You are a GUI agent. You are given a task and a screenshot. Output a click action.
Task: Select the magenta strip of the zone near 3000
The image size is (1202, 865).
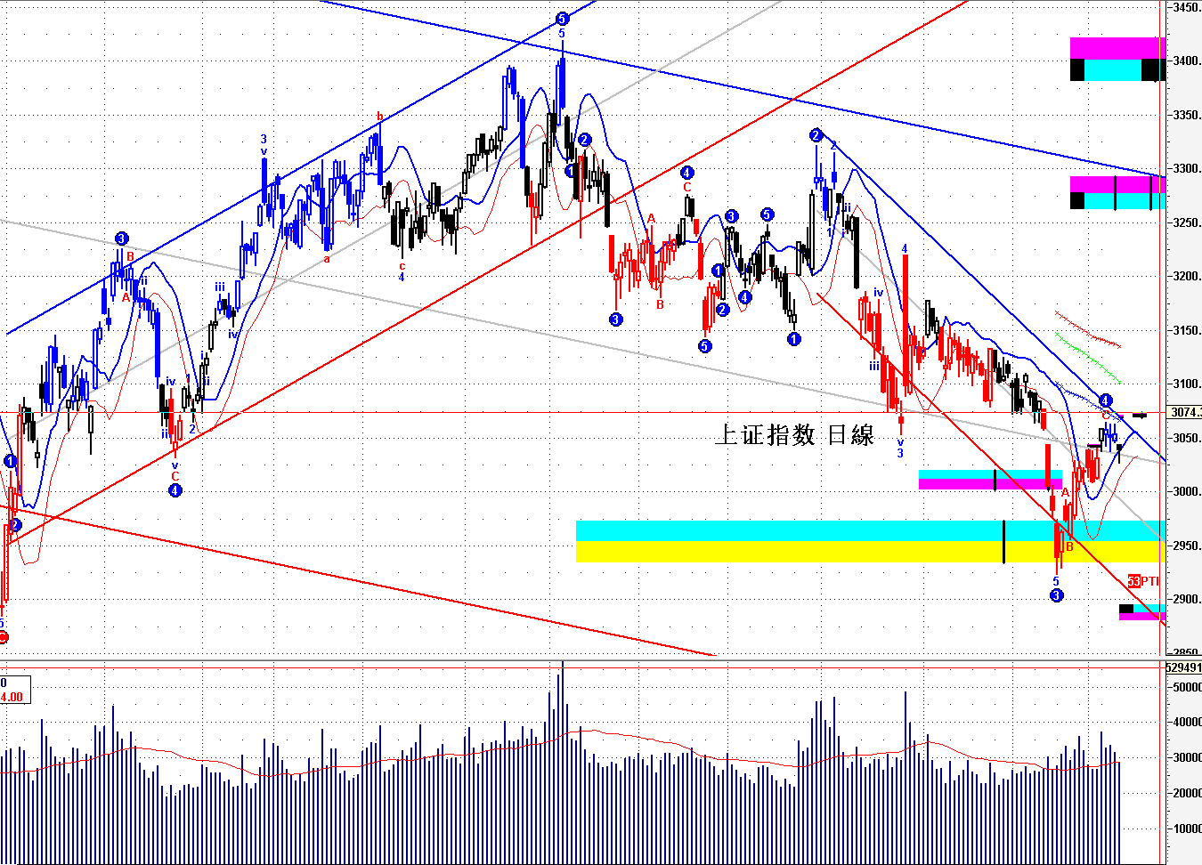pos(990,484)
